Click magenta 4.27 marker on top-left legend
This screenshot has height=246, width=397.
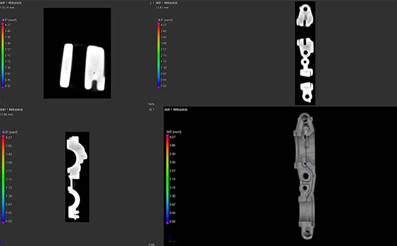point(3,25)
